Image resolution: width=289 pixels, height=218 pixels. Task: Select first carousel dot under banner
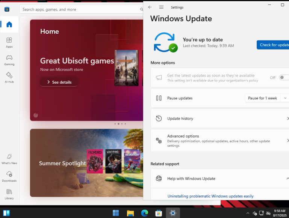tap(115, 124)
